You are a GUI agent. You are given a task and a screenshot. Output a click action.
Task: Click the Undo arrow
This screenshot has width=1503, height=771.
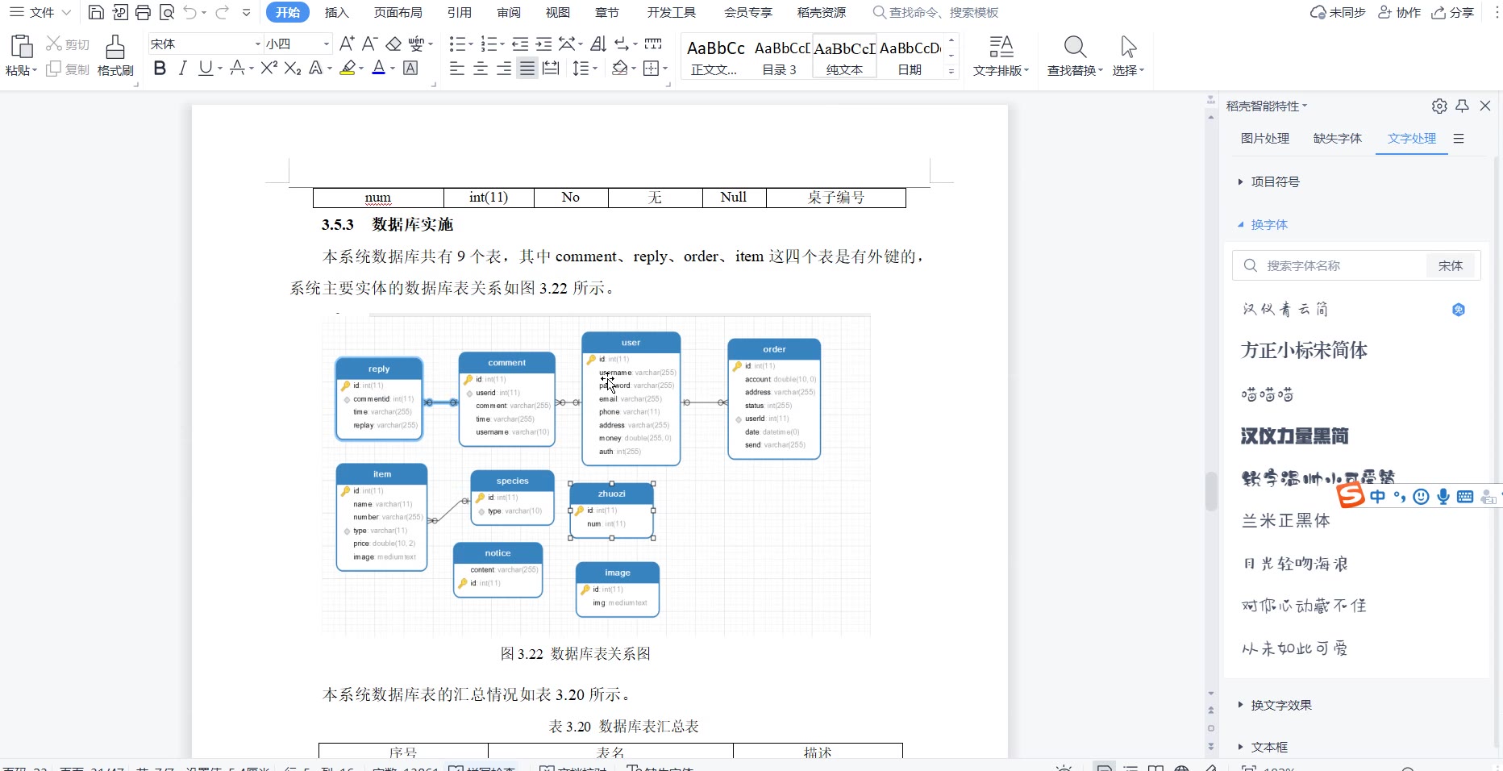190,12
